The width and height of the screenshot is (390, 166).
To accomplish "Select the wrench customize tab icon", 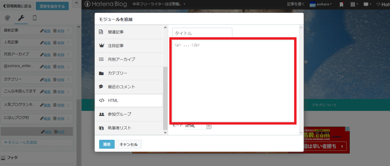I will (x=21, y=18).
